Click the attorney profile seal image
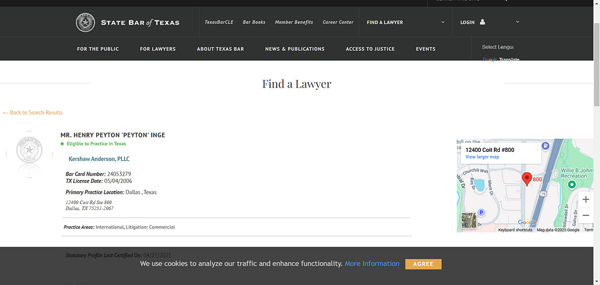This screenshot has width=600, height=285. click(29, 154)
